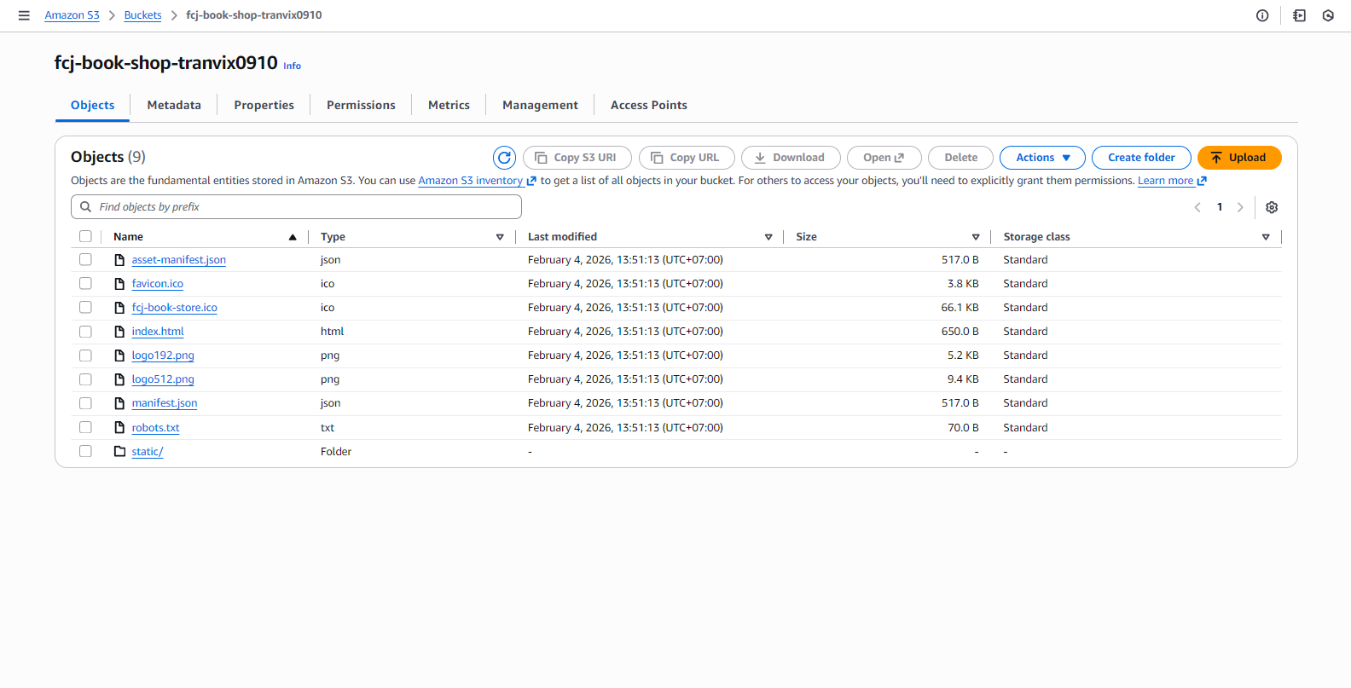Go to Buckets breadcrumb link
This screenshot has height=688, width=1351.
[x=142, y=15]
